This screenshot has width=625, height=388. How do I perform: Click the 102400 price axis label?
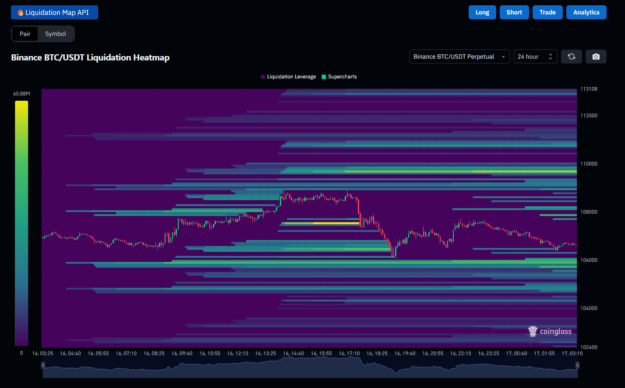pyautogui.click(x=589, y=347)
